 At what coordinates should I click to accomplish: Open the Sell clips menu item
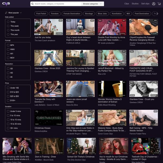click(x=145, y=4)
